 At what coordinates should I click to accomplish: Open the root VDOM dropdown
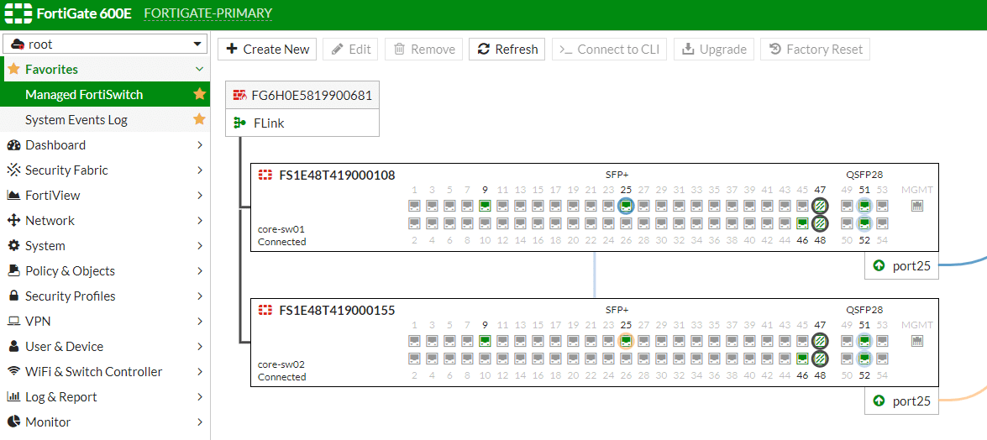[105, 44]
